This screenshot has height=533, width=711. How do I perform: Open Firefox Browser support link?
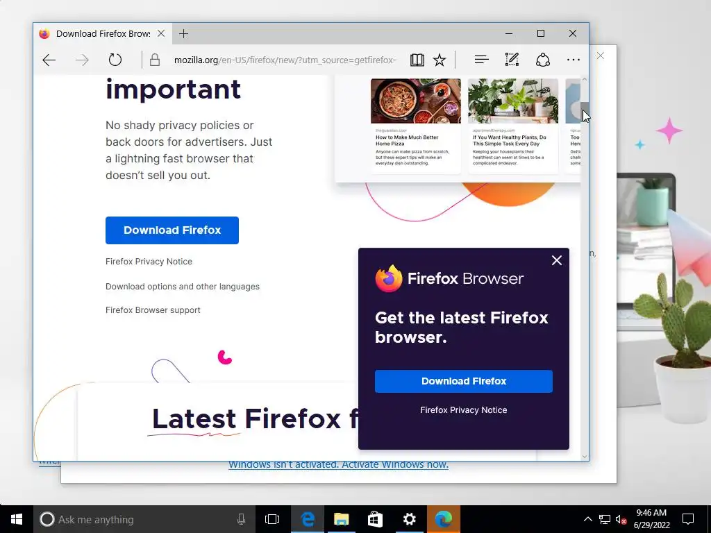pos(153,310)
